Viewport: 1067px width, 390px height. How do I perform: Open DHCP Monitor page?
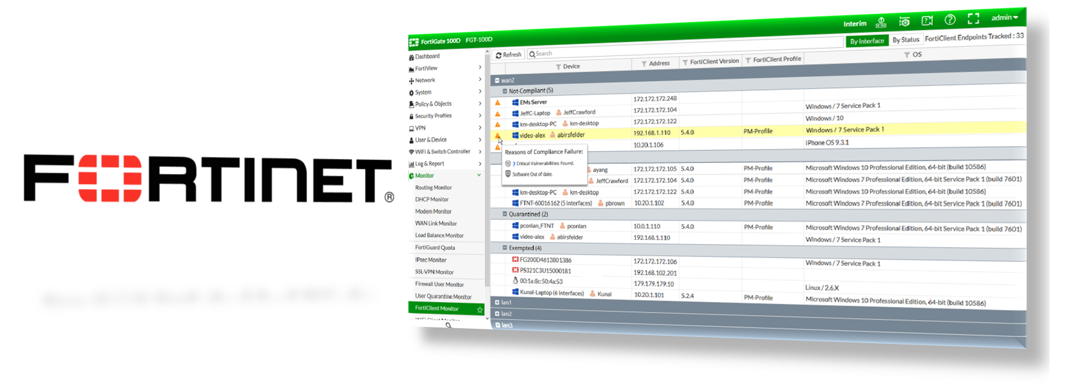tap(432, 200)
